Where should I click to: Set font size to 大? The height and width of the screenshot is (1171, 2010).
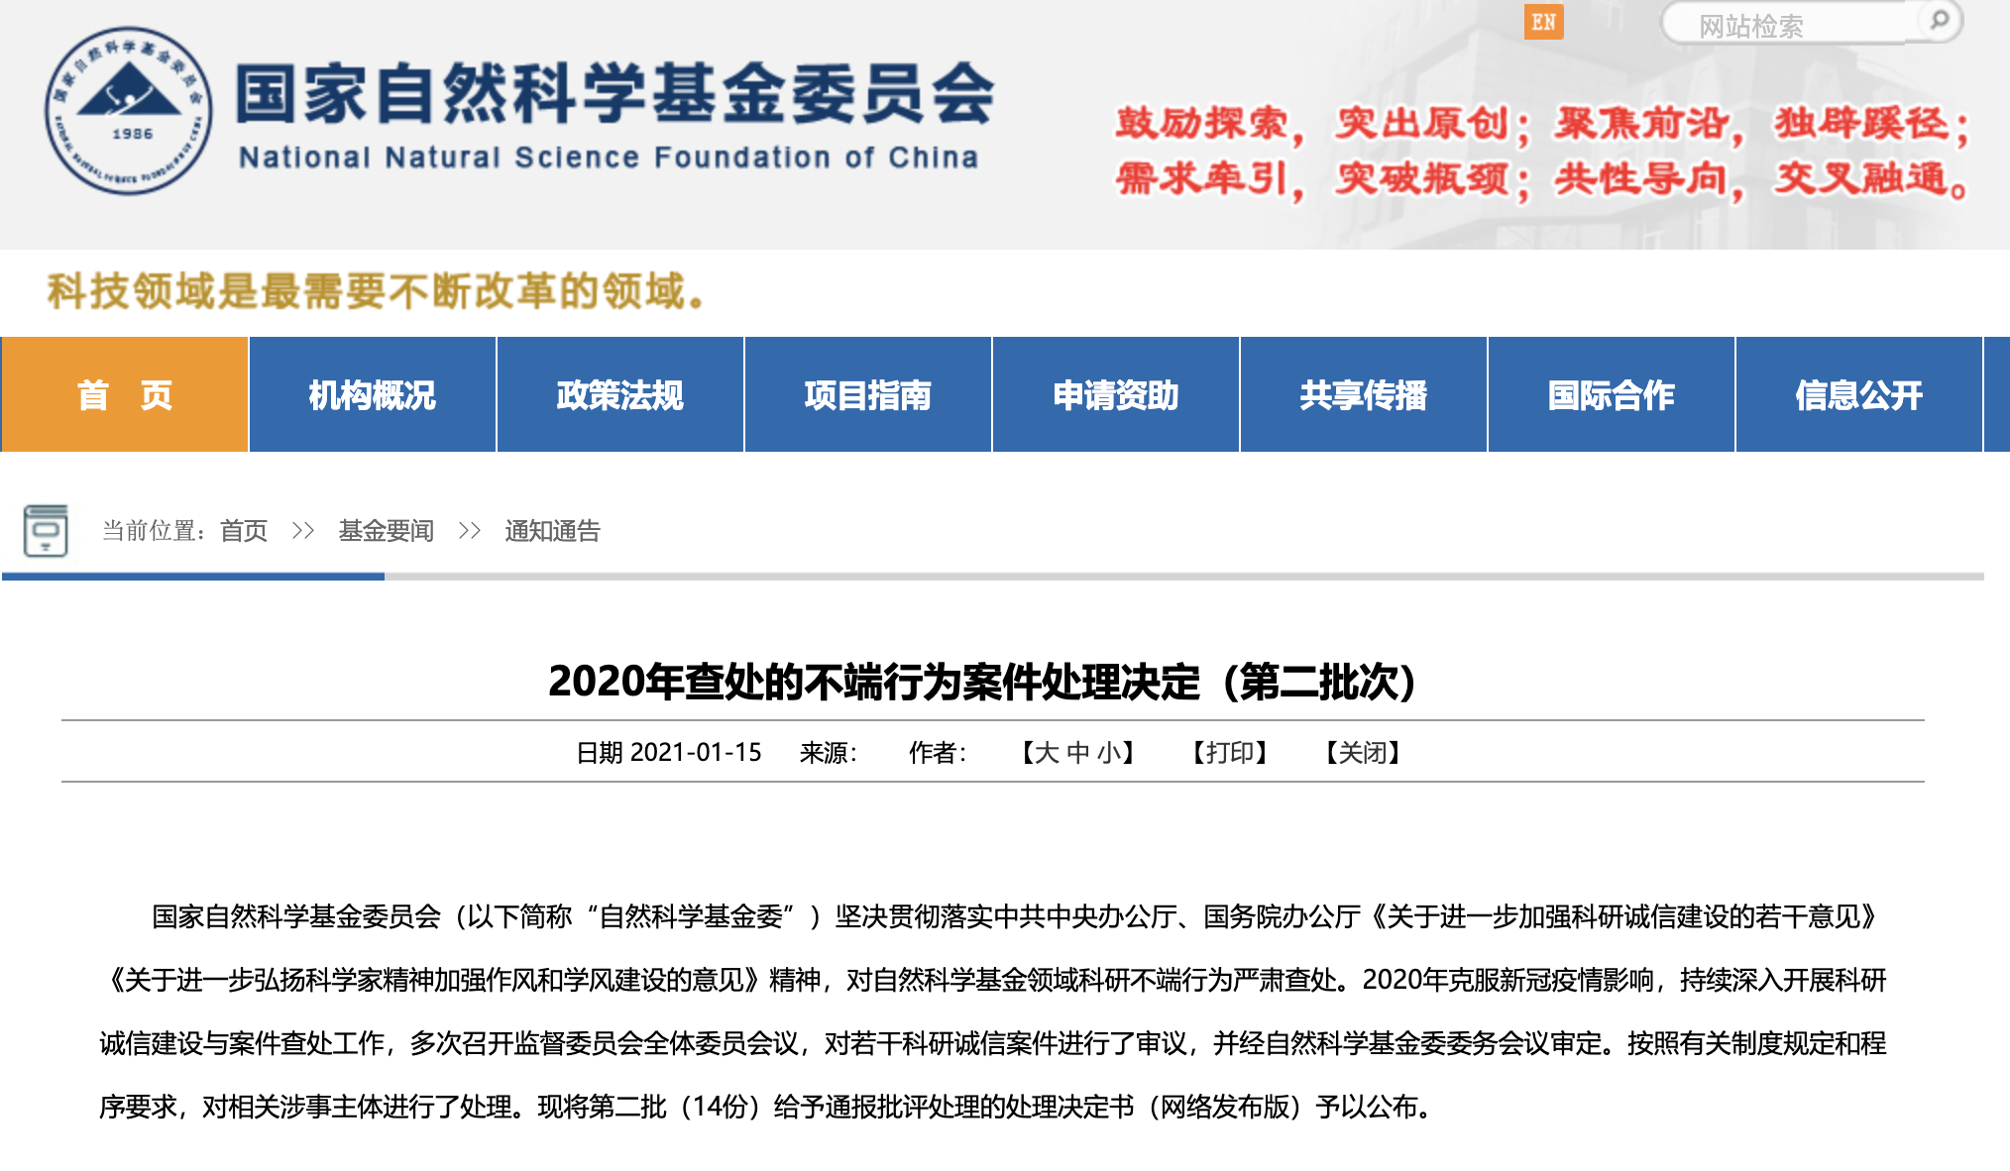[x=1047, y=753]
